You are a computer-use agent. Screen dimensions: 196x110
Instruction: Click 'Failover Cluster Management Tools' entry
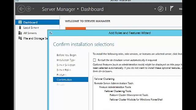tap(129, 95)
